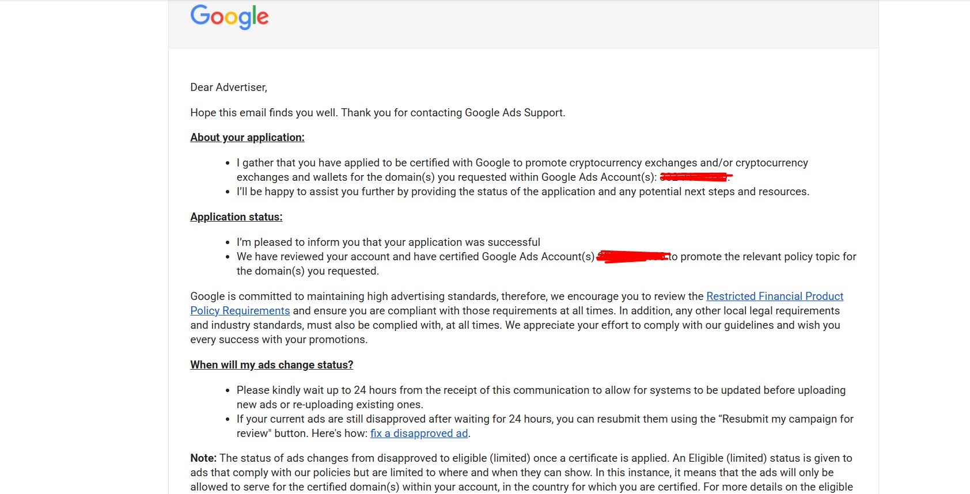The width and height of the screenshot is (970, 494).
Task: Click the 'I'm pleased to inform you' bullet
Action: coord(388,242)
